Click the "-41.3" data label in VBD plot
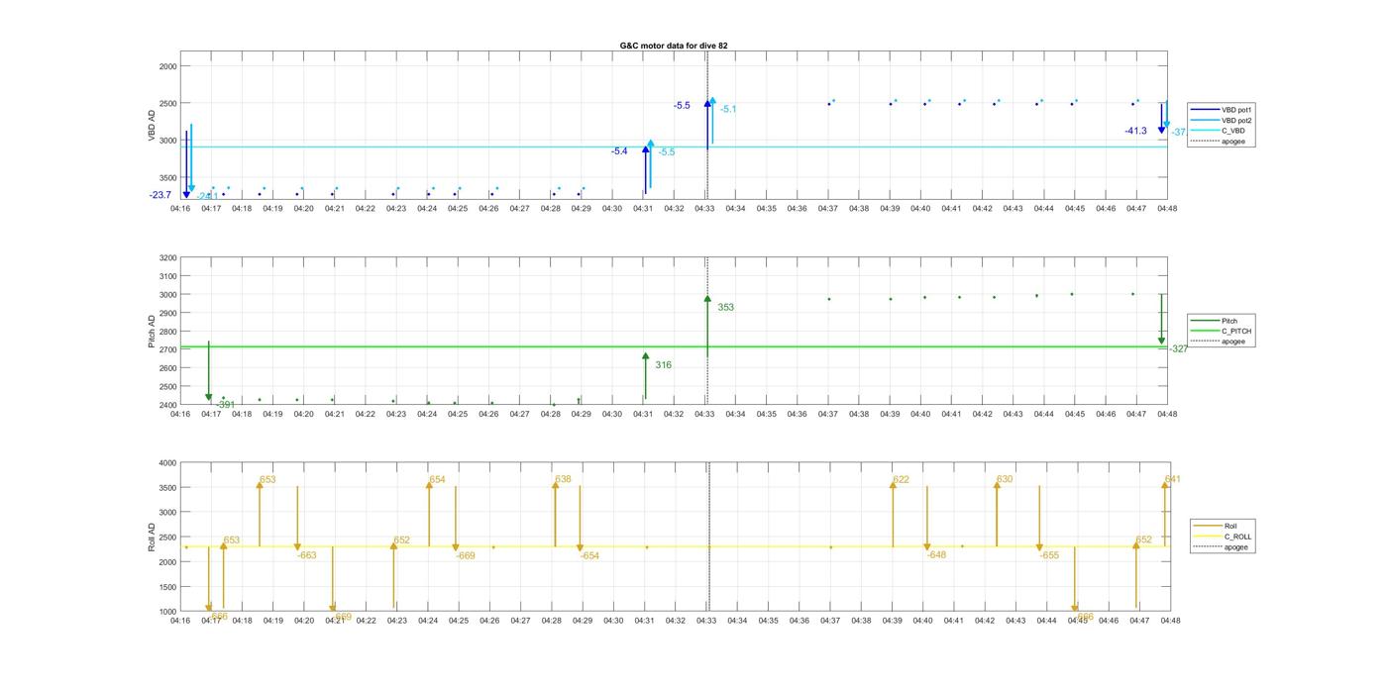The width and height of the screenshot is (1387, 686). pos(1135,131)
